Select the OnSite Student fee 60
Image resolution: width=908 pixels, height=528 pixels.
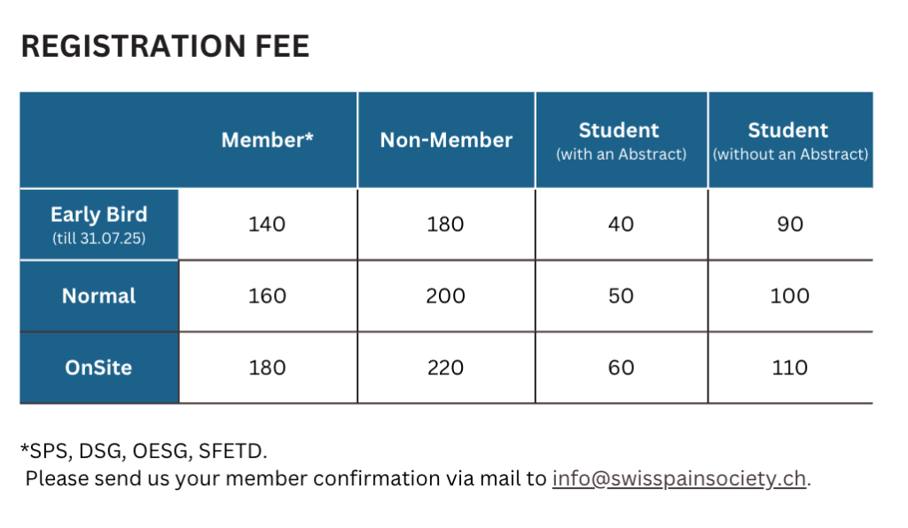point(621,367)
